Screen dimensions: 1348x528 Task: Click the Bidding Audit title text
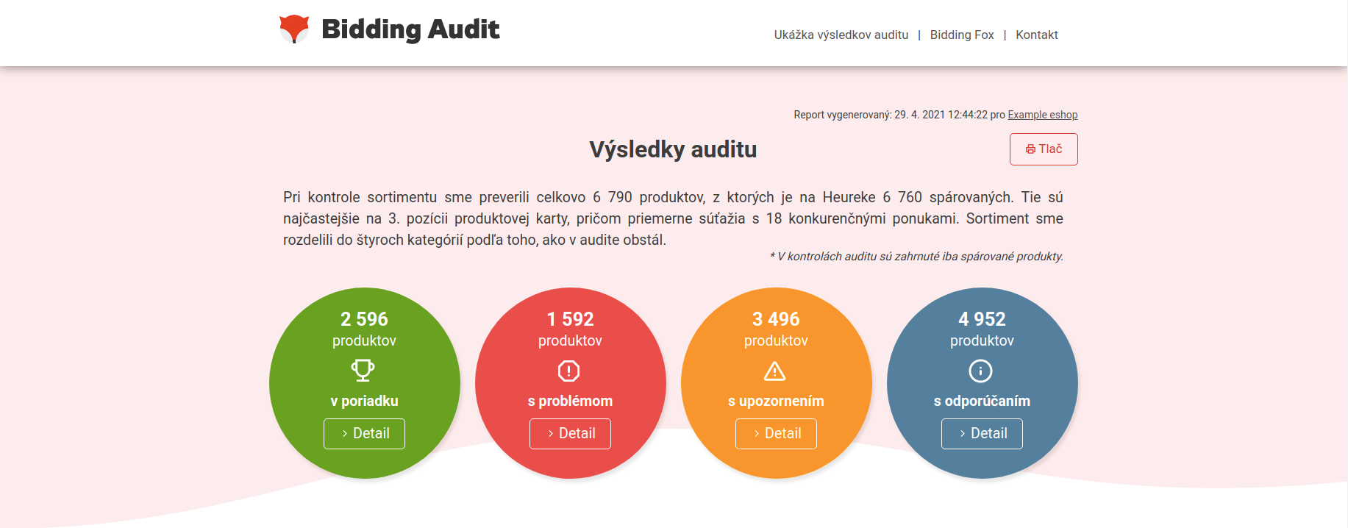coord(410,29)
